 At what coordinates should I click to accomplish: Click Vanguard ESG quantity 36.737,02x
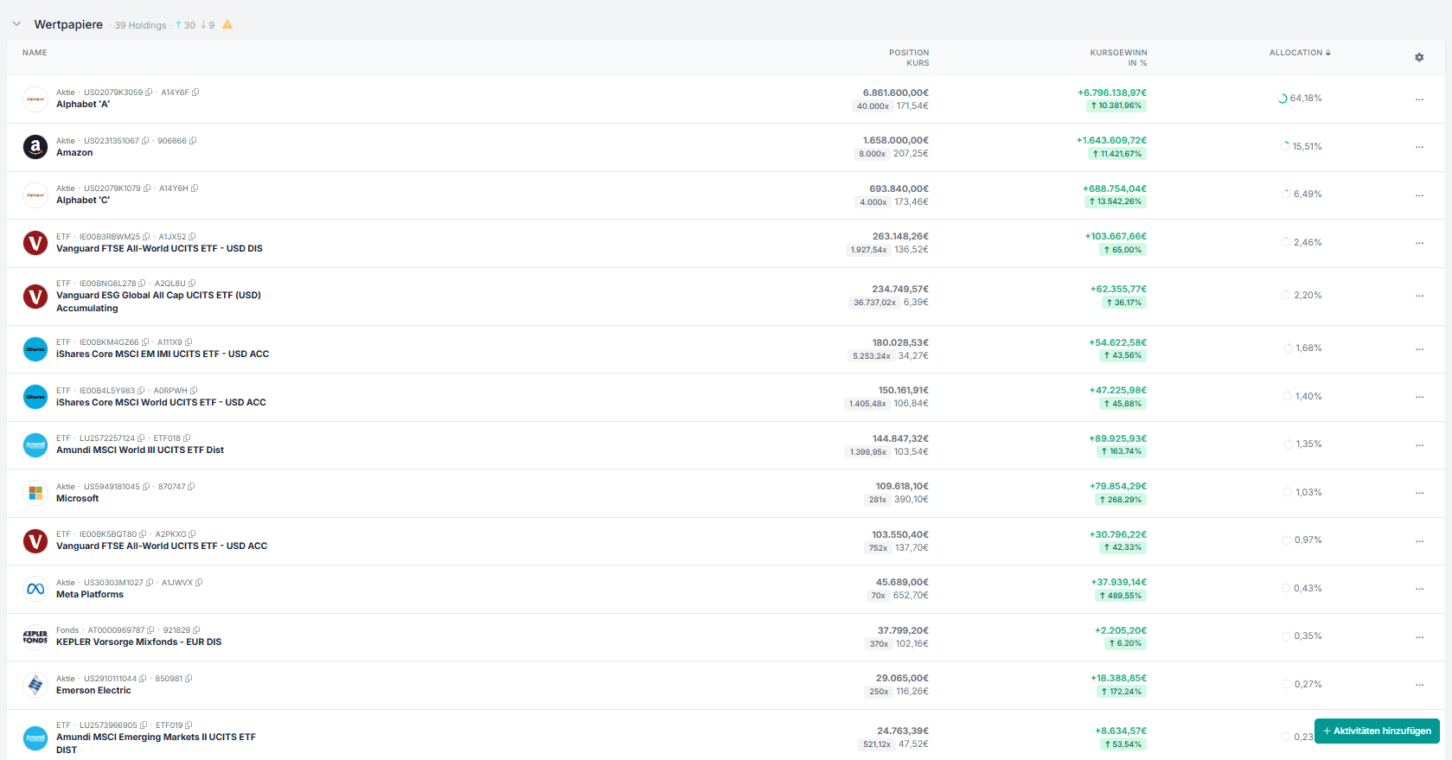875,303
